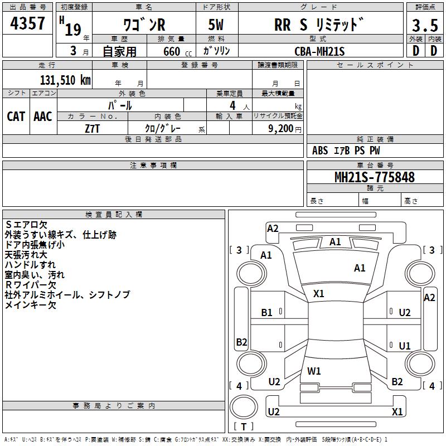Click the A1 mark on the front bumper
Screen dimensions: 446x446
(x=335, y=242)
